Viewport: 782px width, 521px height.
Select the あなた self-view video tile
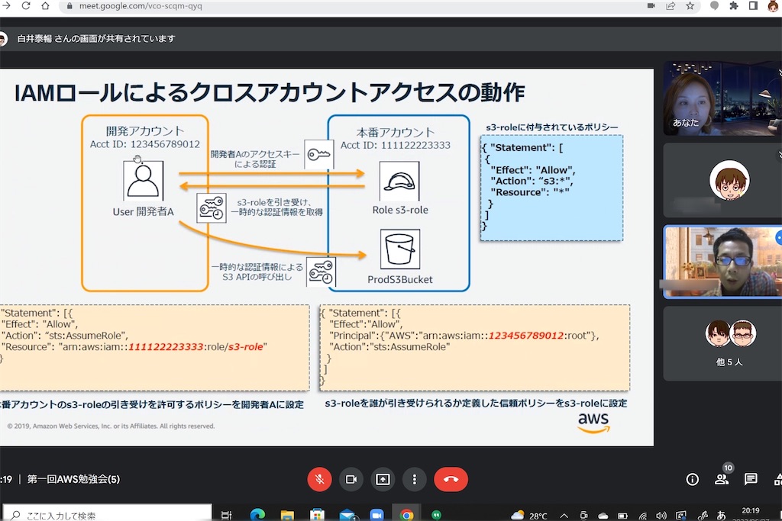coord(722,98)
